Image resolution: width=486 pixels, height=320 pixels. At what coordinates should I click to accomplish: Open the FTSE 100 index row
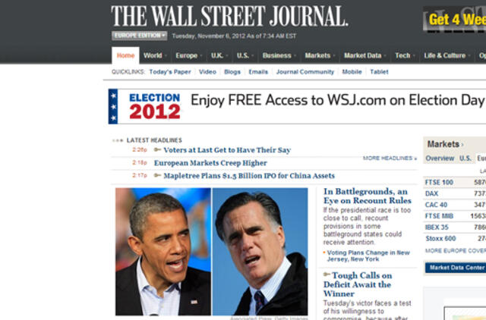pos(454,182)
